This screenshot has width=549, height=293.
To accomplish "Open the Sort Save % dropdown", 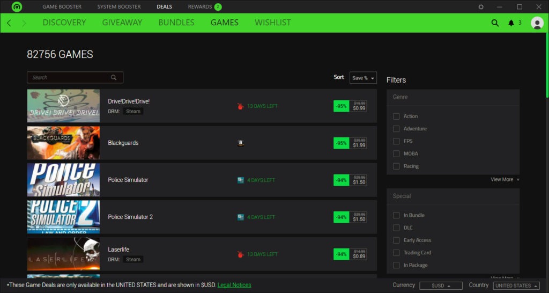I will point(363,78).
